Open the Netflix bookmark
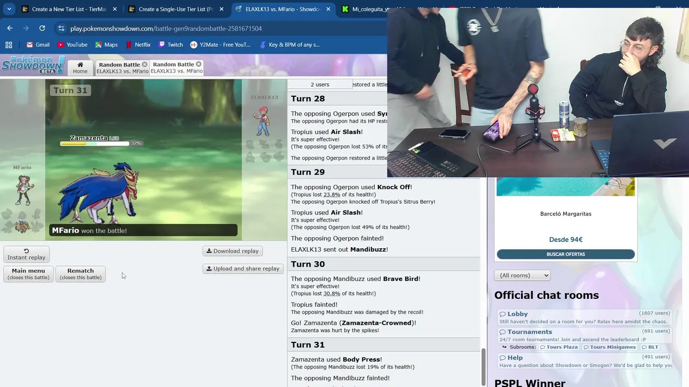The image size is (689, 387). (138, 45)
